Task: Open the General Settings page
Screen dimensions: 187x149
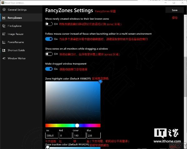Action: pos(21,10)
